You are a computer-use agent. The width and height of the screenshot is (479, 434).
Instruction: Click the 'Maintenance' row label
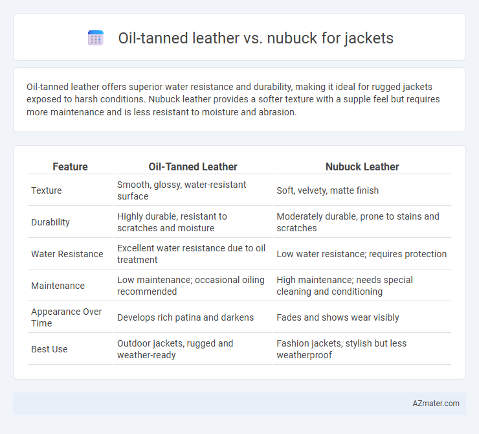58,286
